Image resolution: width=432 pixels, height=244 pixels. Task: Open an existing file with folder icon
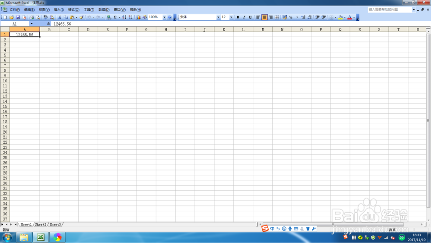click(x=11, y=17)
